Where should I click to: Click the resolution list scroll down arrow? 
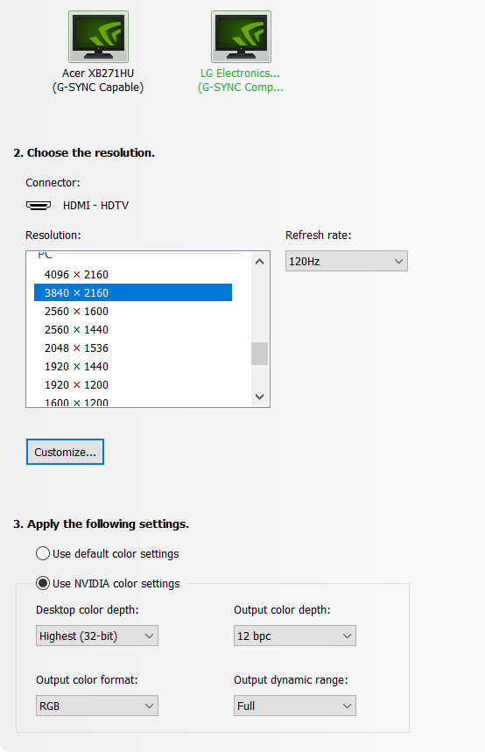(x=259, y=397)
